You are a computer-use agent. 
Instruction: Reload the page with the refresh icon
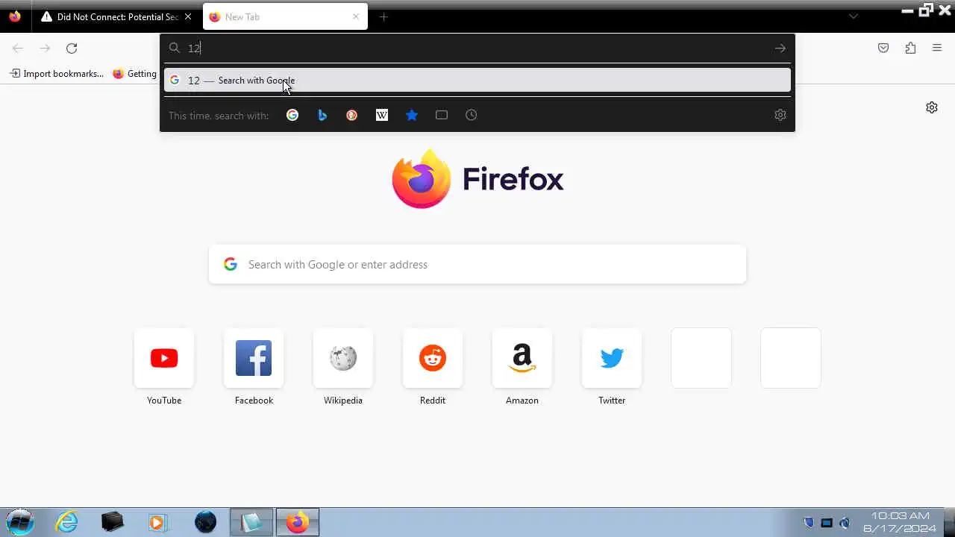pyautogui.click(x=72, y=48)
